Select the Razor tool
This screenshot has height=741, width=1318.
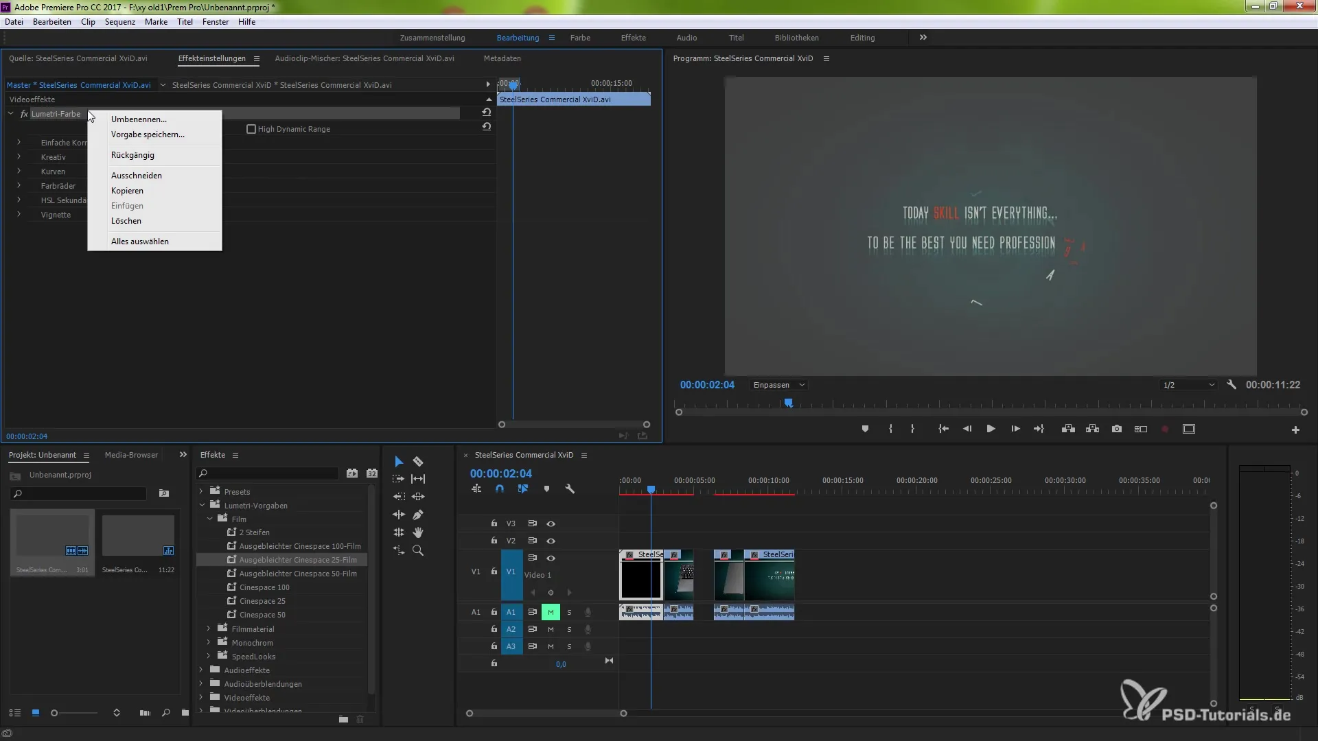(x=418, y=462)
